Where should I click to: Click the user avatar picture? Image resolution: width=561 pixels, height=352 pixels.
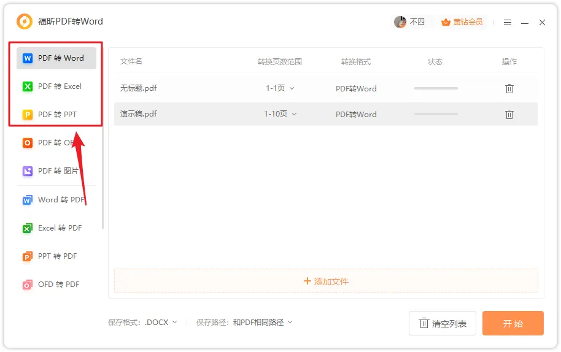pos(400,22)
